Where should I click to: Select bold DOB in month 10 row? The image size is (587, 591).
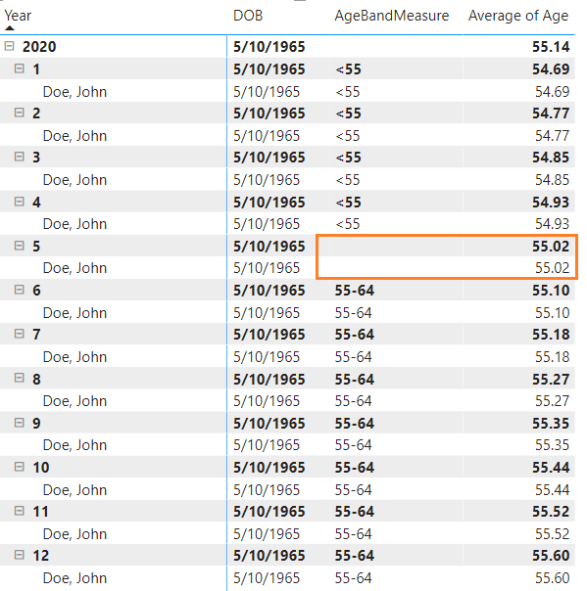coord(269,468)
